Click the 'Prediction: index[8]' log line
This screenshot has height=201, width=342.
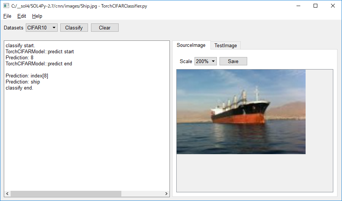pyautogui.click(x=27, y=76)
